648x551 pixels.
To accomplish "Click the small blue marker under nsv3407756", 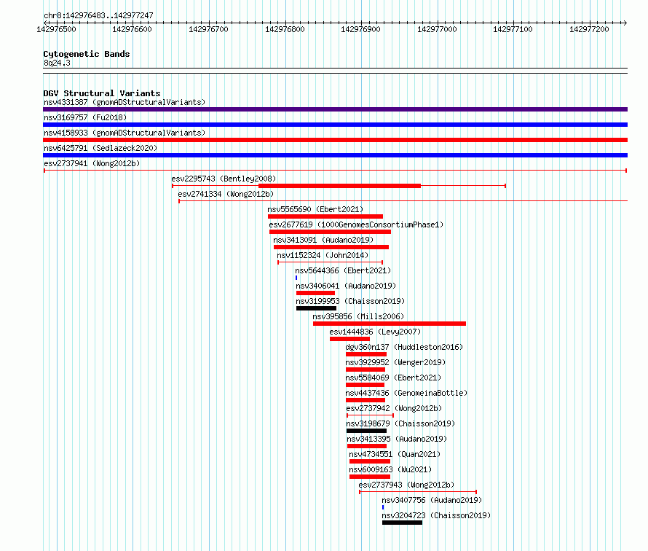I will (383, 507).
